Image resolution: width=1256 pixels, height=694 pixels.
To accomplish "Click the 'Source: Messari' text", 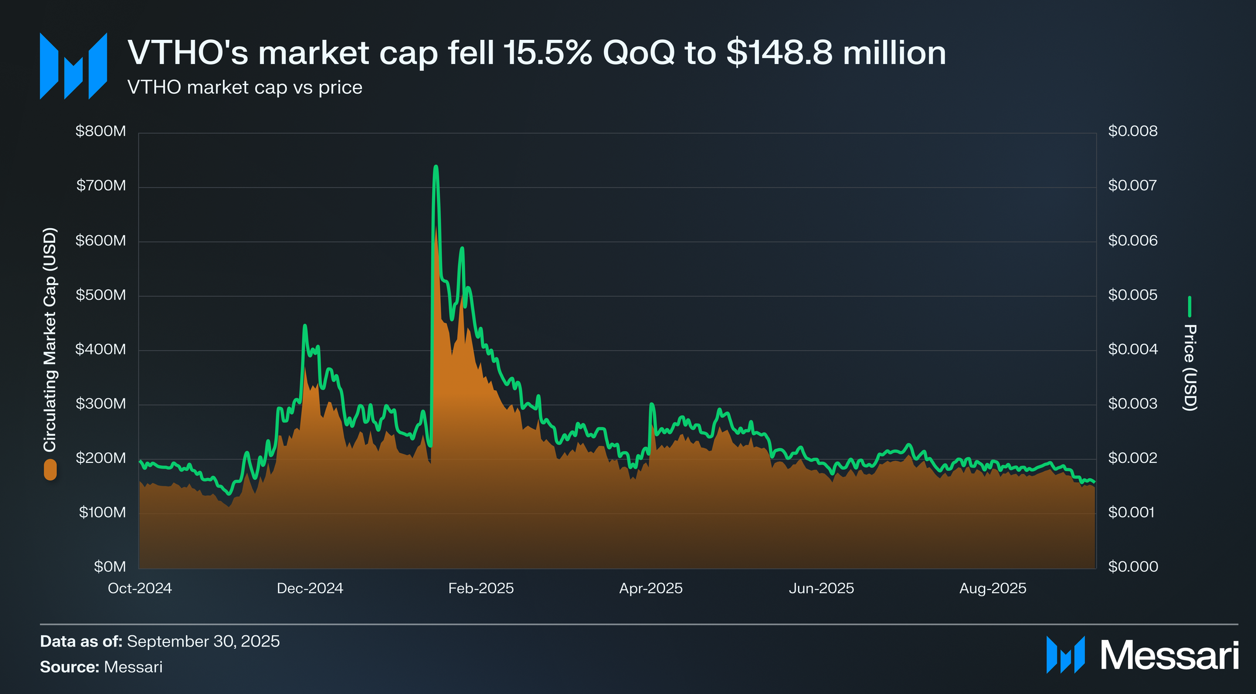I will click(101, 667).
